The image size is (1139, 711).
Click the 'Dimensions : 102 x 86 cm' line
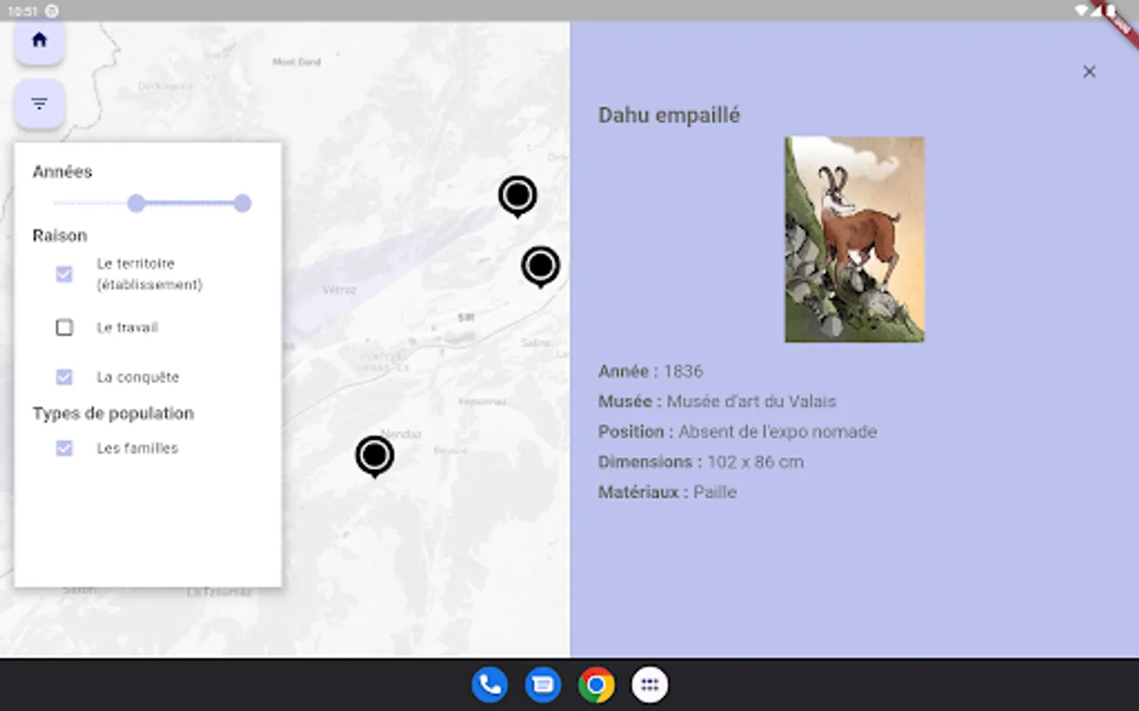click(x=701, y=462)
